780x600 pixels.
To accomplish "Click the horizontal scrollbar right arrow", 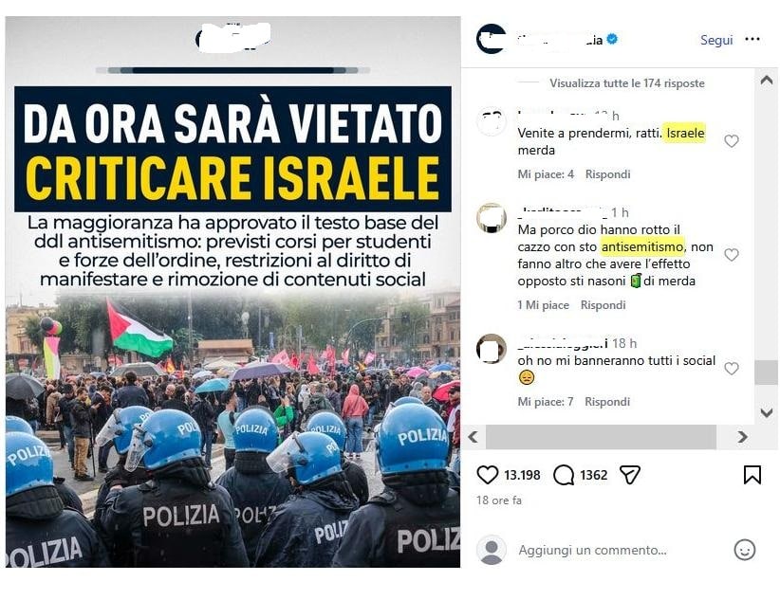I will point(742,437).
